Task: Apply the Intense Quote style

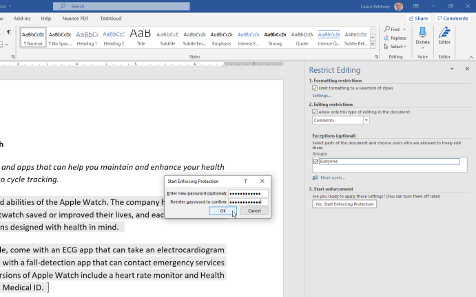Action: pos(329,38)
